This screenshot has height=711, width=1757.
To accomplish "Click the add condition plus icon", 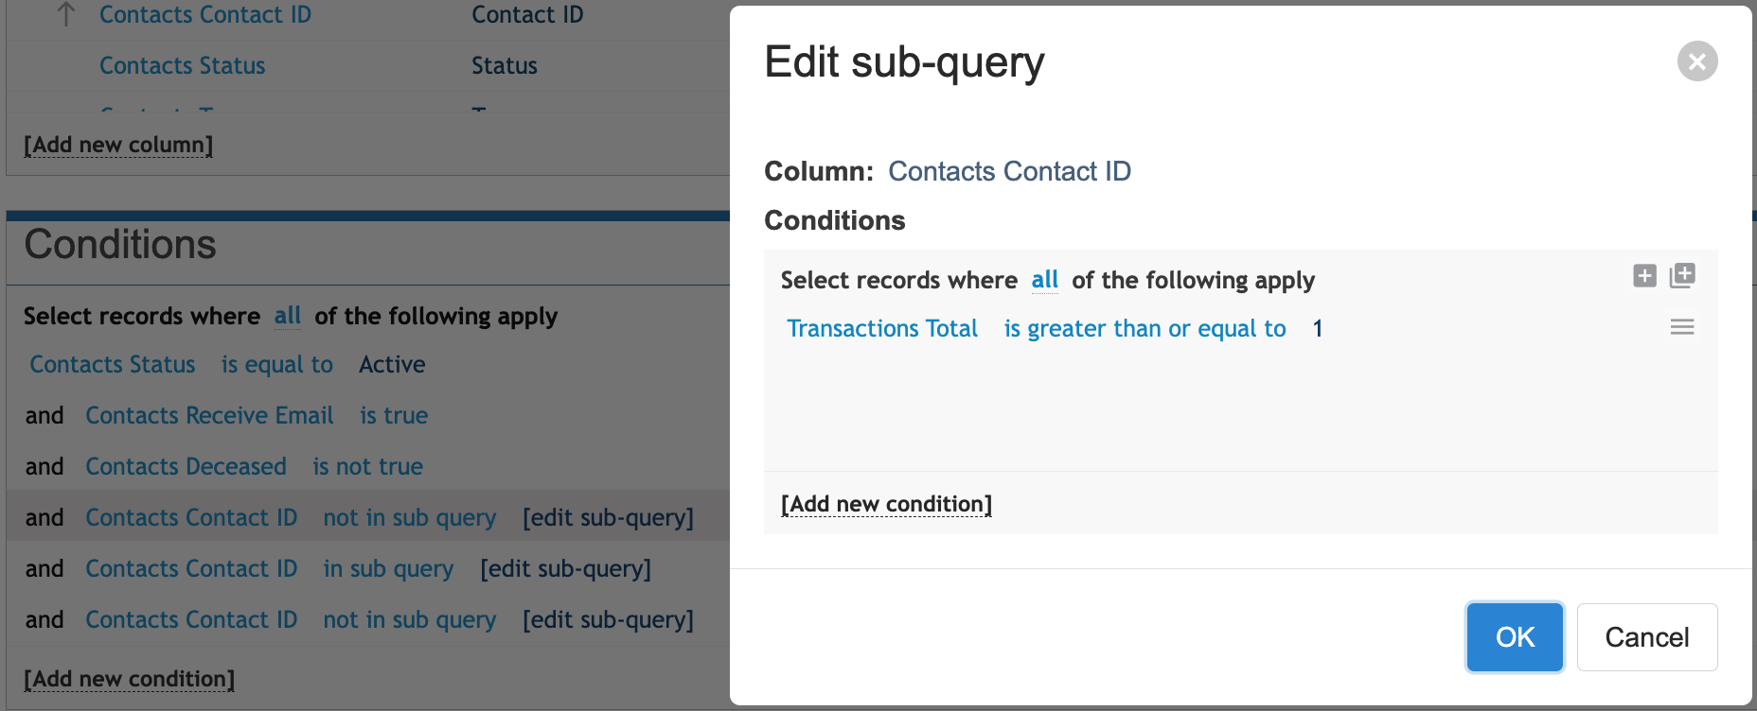I will click(x=1644, y=276).
